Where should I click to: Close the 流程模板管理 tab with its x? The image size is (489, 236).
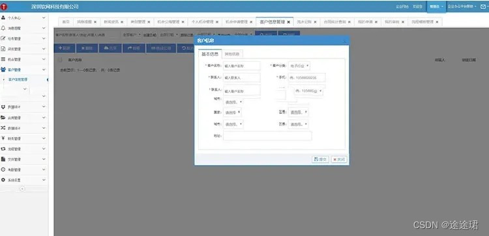(x=437, y=22)
